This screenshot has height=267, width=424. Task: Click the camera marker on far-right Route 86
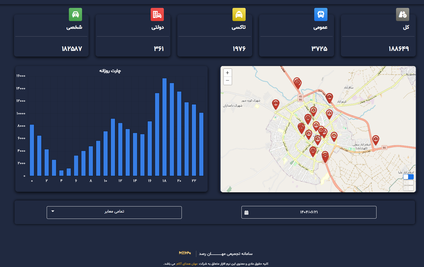(376, 139)
